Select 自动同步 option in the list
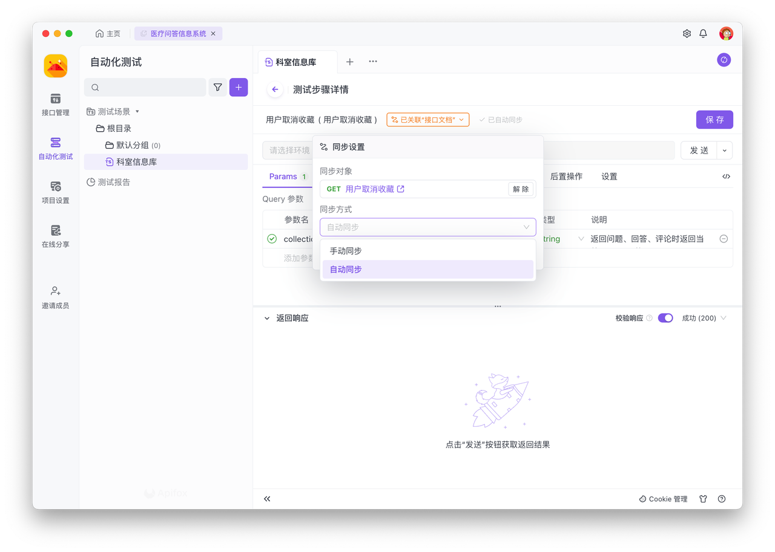775x552 pixels. pos(346,270)
